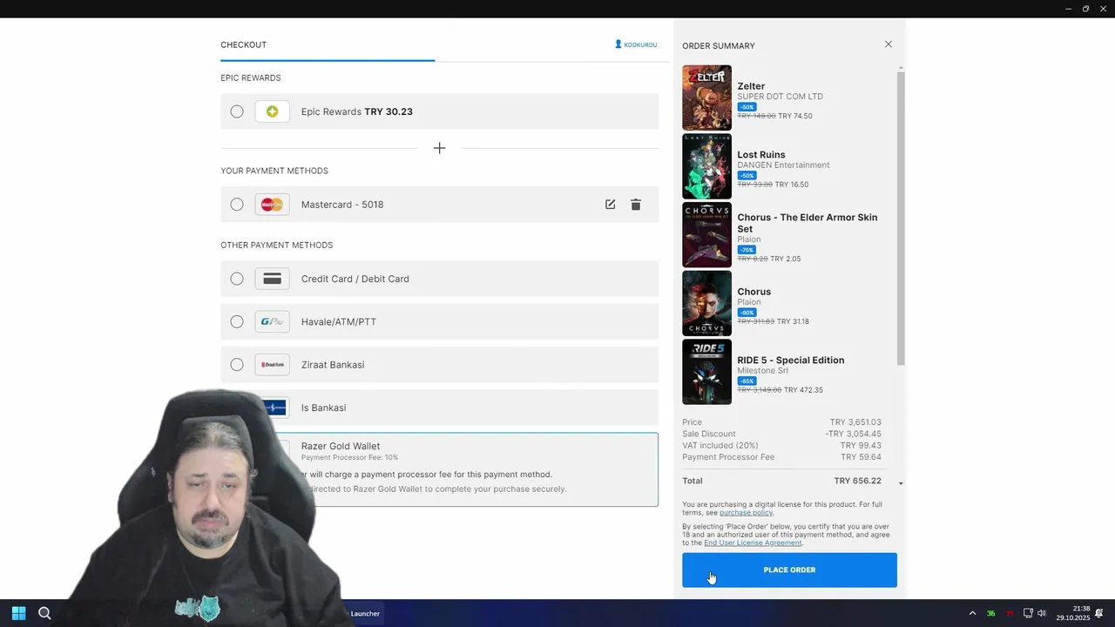Viewport: 1115px width, 627px height.
Task: Click the Payment Processor Fee TRY 59.64 value
Action: [861, 457]
